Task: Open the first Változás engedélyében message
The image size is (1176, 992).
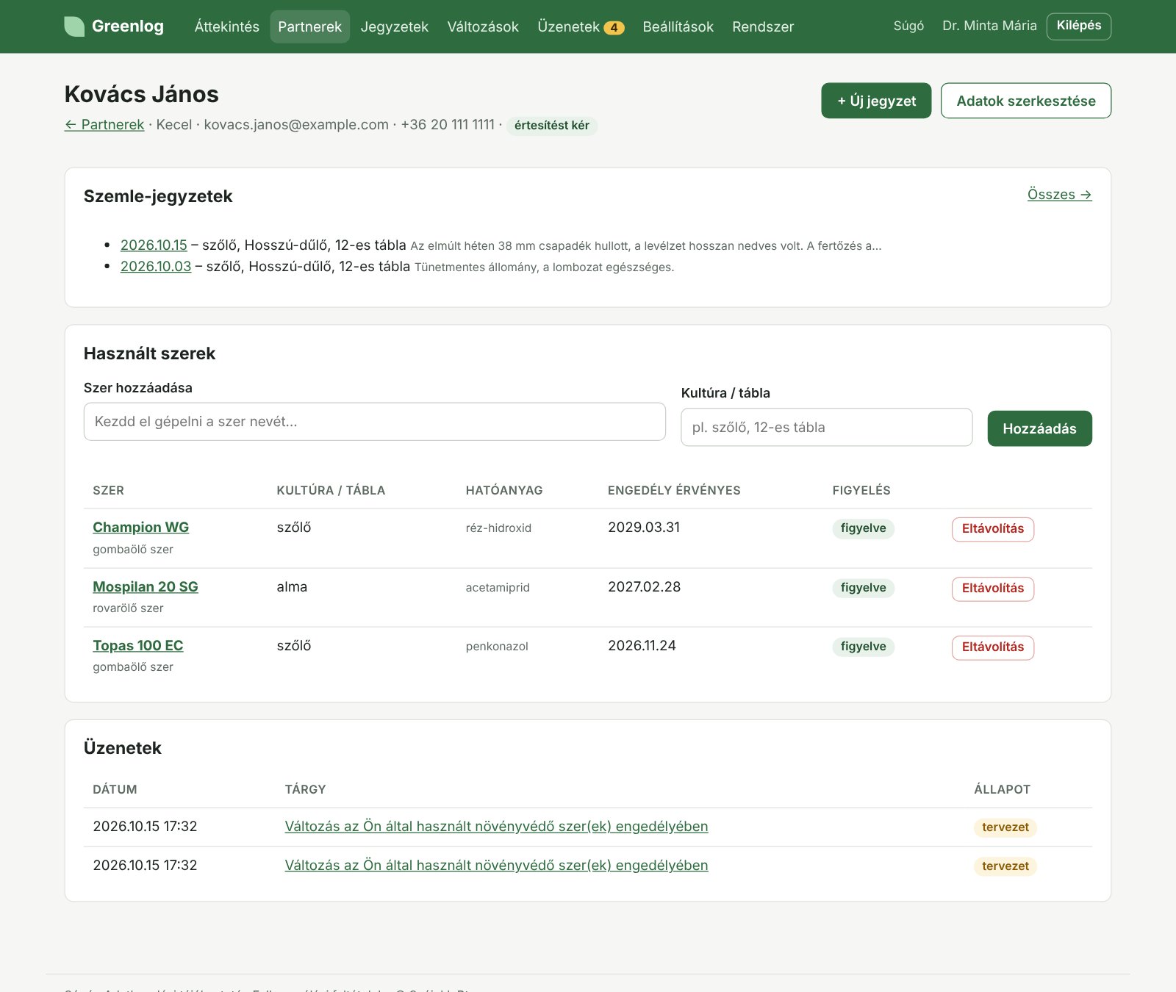Action: coord(496,826)
